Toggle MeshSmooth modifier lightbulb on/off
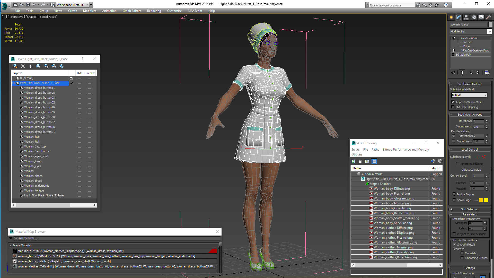494x278 pixels. [454, 38]
